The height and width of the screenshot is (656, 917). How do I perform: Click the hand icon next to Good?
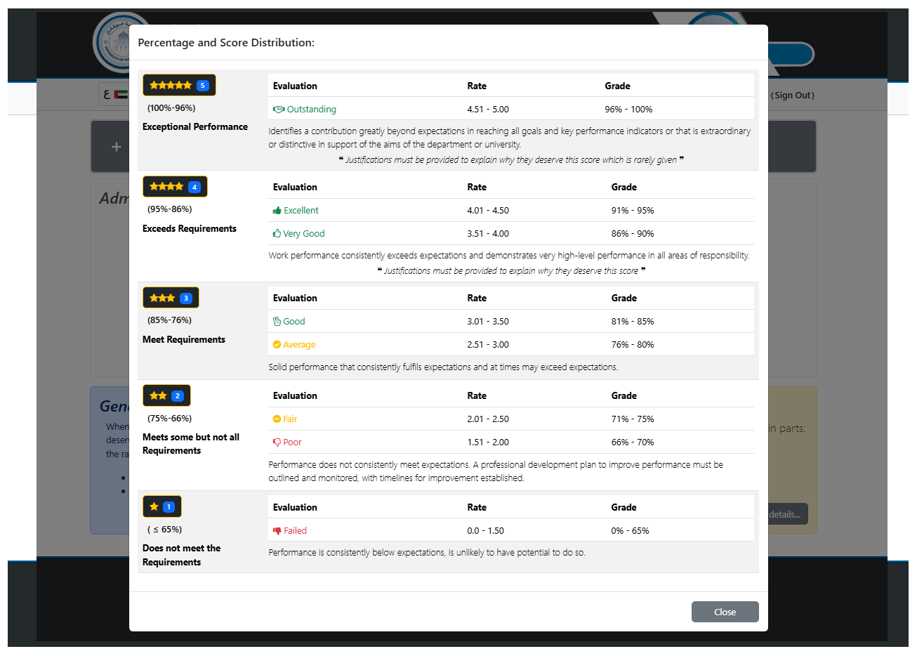pyautogui.click(x=277, y=322)
